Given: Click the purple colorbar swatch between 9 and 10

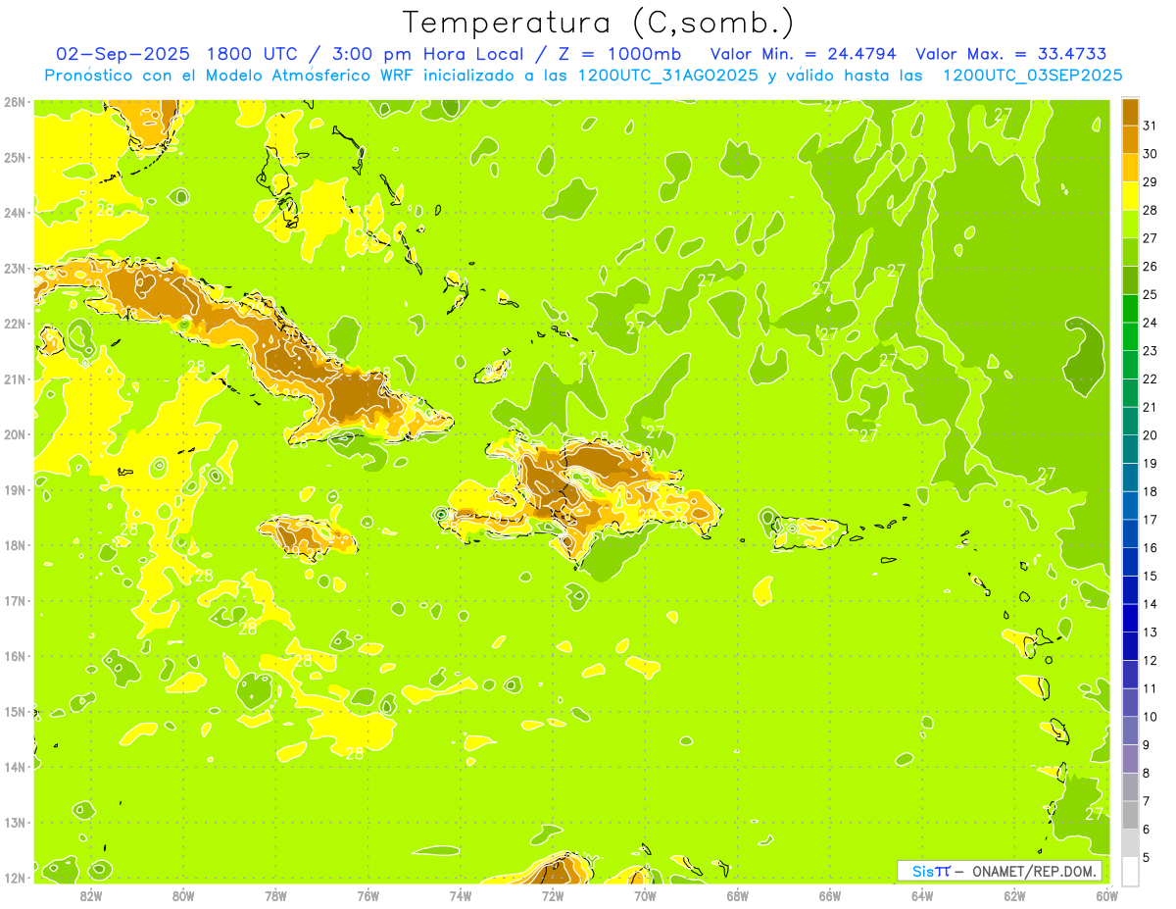Looking at the screenshot, I should pyautogui.click(x=1130, y=731).
